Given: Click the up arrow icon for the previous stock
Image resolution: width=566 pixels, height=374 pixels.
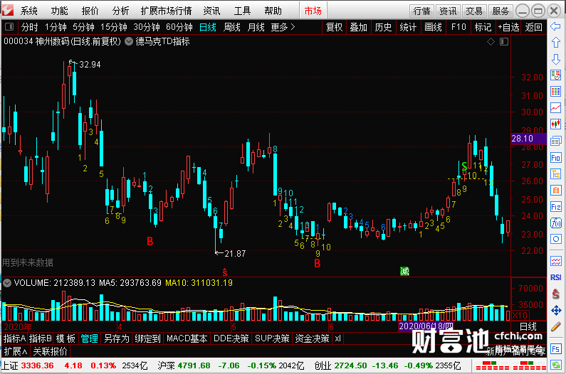Looking at the screenshot, I should 555,43.
